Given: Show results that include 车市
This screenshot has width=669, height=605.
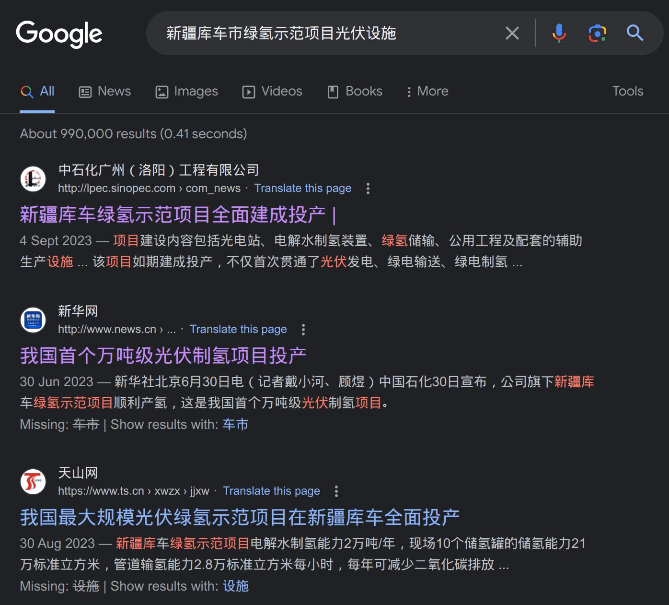Looking at the screenshot, I should (x=235, y=425).
